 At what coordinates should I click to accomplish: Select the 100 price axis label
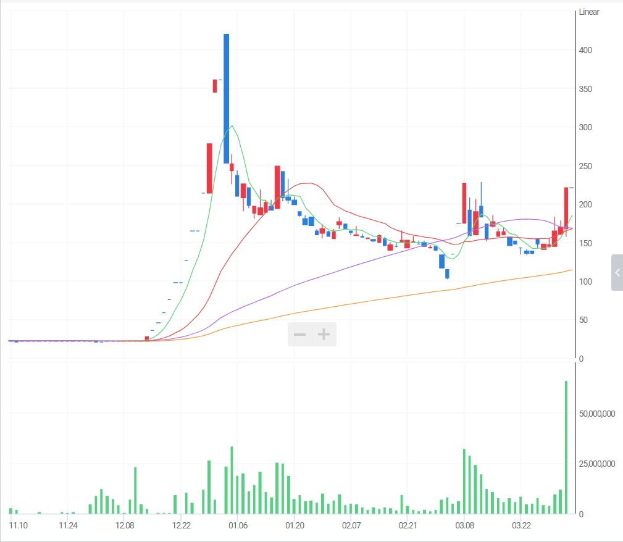[x=585, y=281]
